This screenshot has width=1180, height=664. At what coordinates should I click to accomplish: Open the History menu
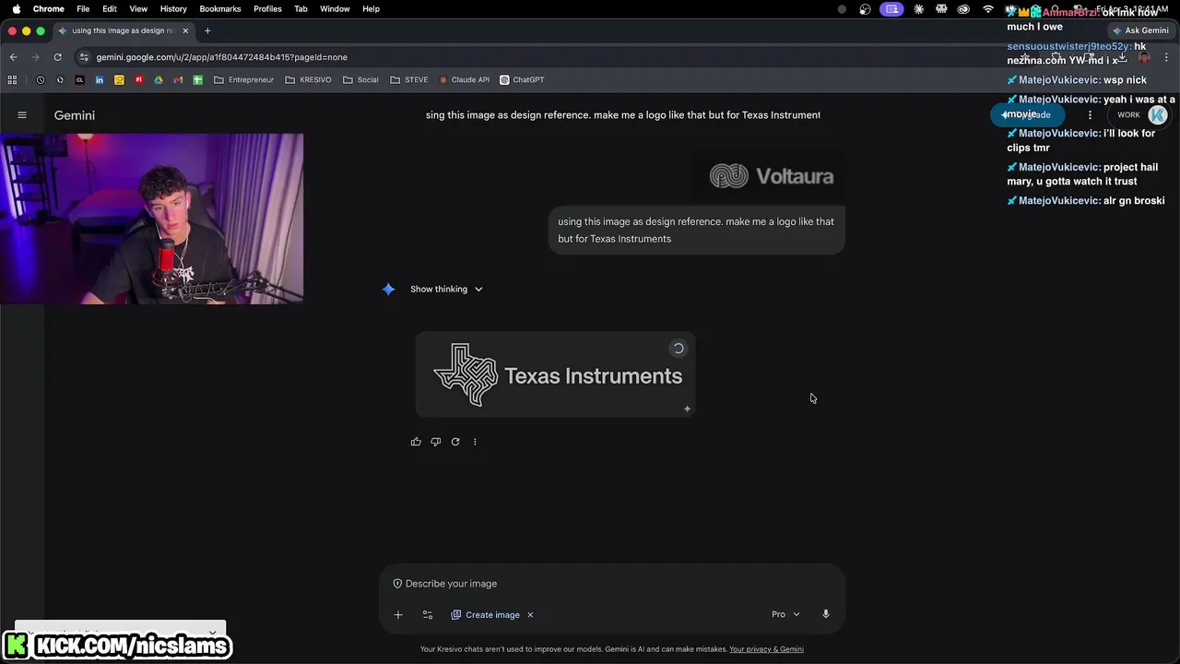[173, 8]
